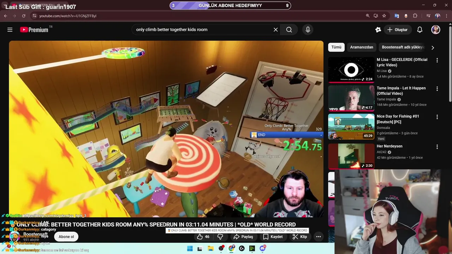Viewport: 452px width, 254px height.
Task: Clear the search box with the X
Action: click(x=276, y=30)
